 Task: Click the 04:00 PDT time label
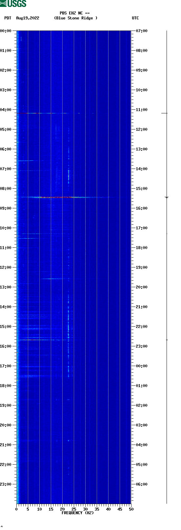tap(6, 110)
